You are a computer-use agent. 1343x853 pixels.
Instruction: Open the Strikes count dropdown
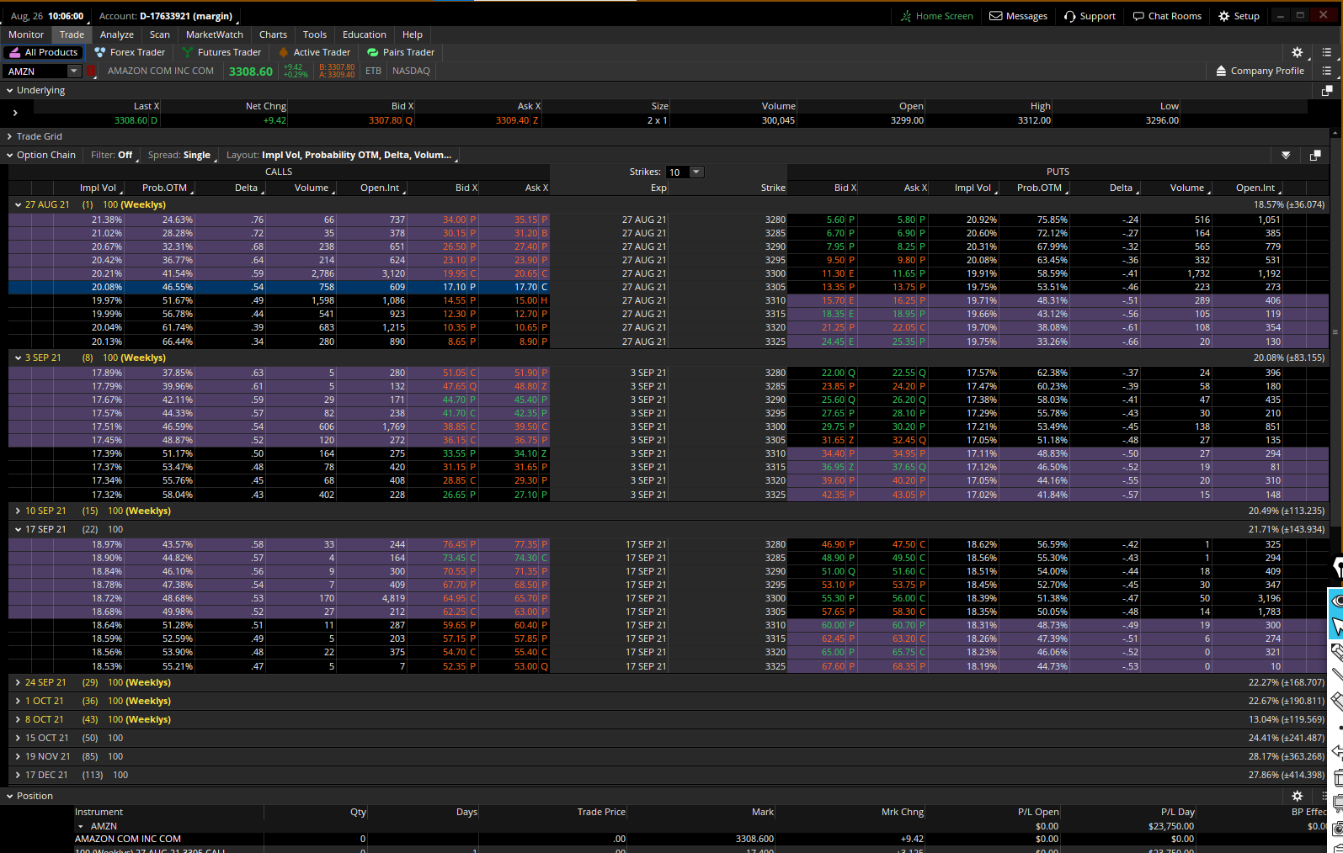(695, 172)
